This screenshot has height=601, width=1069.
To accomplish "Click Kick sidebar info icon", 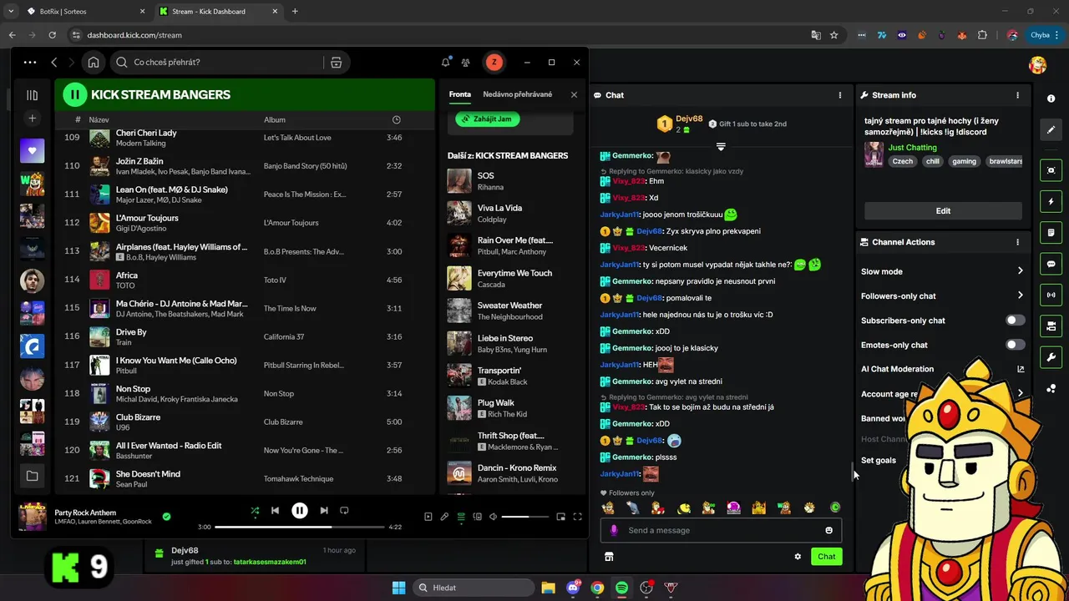I will 1051,98.
